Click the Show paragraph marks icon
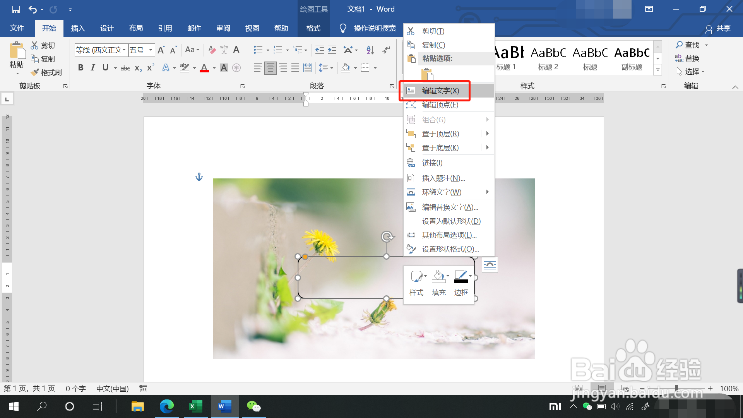The width and height of the screenshot is (743, 418). click(x=386, y=50)
